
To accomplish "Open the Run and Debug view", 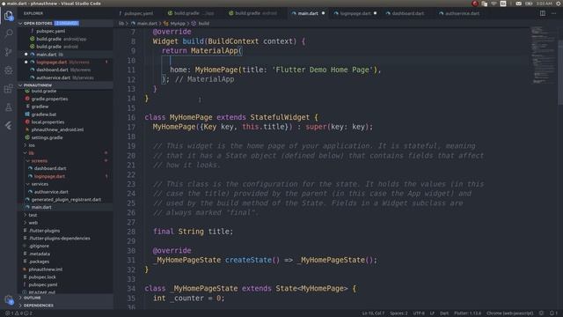I will [9, 70].
